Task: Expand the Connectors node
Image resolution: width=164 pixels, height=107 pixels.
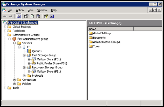Action: (14, 80)
